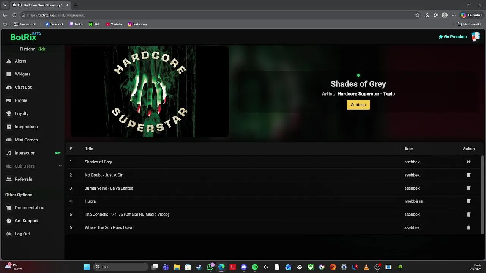Click Get Support in the sidebar
This screenshot has width=486, height=273.
coord(26,221)
